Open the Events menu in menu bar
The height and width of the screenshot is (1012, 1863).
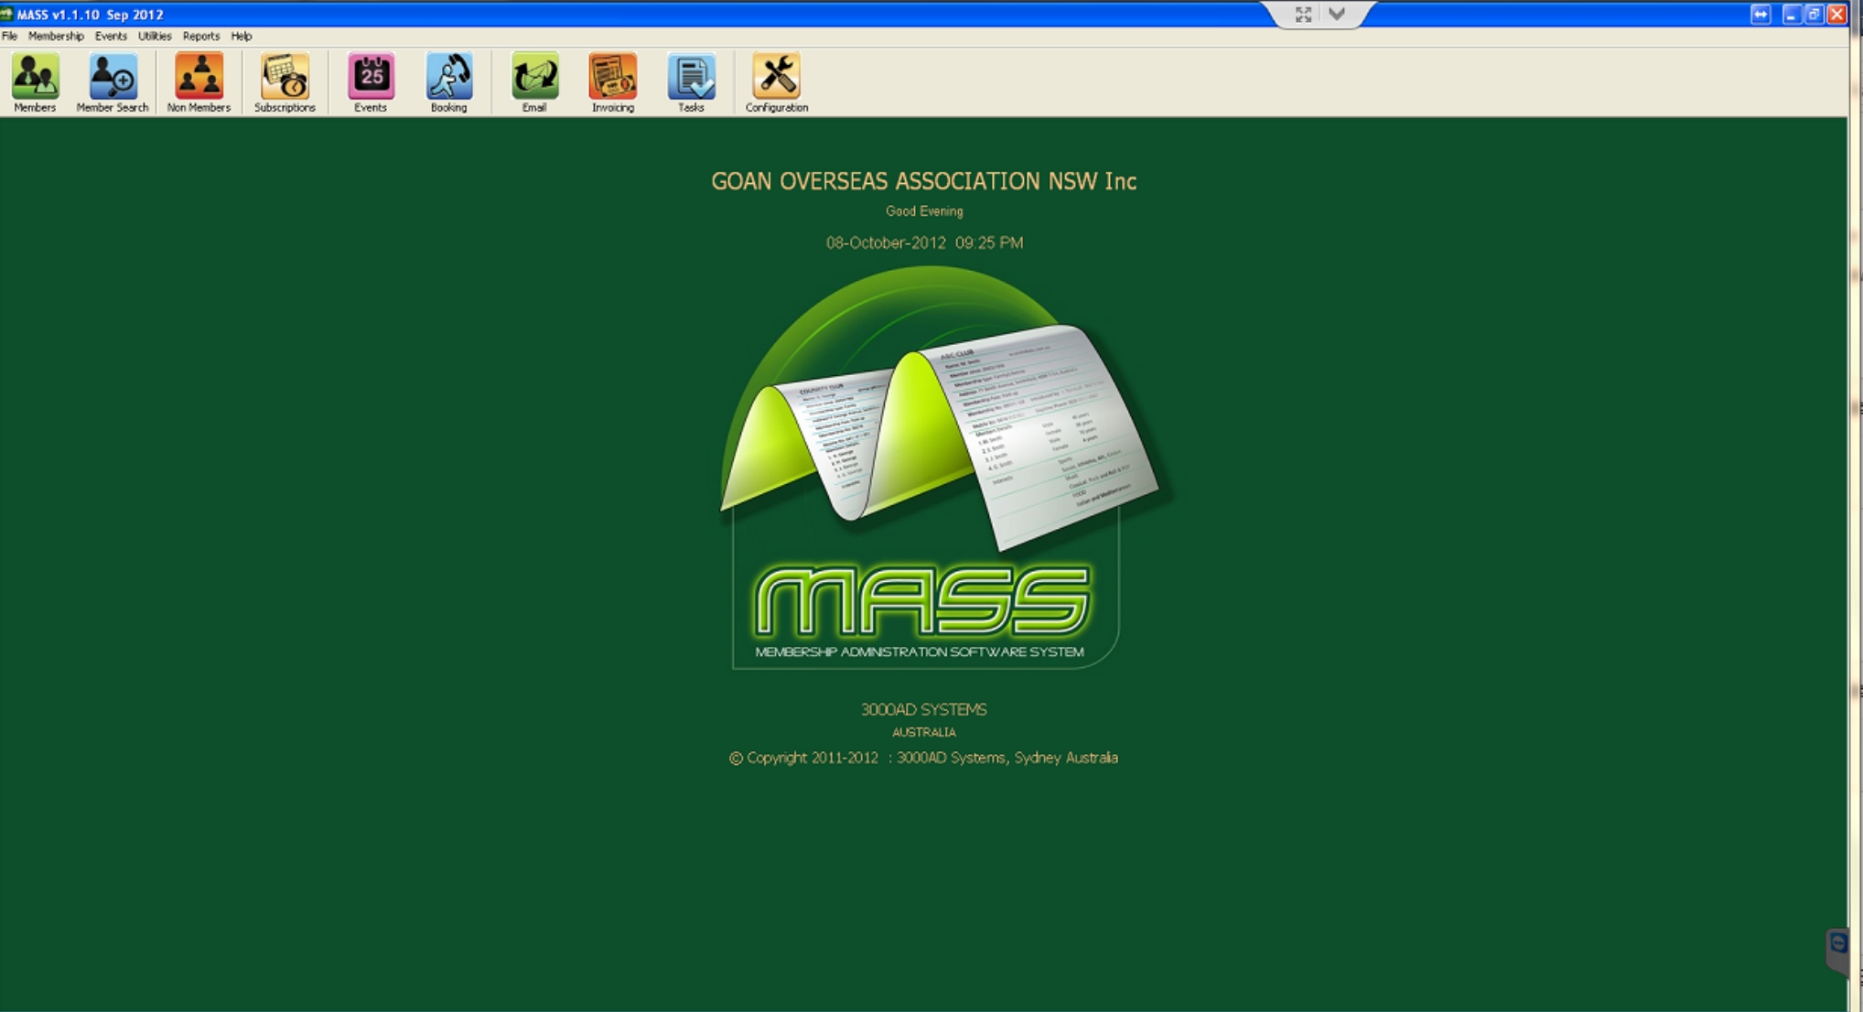click(111, 37)
